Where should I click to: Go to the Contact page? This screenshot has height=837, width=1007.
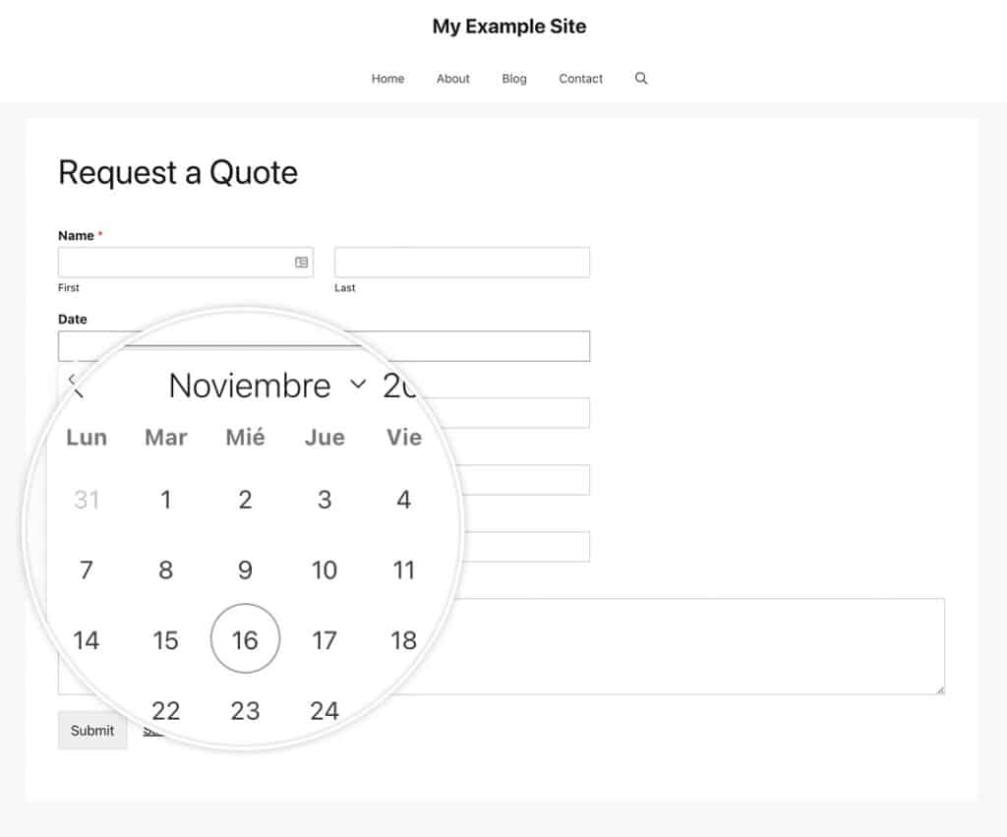[581, 79]
